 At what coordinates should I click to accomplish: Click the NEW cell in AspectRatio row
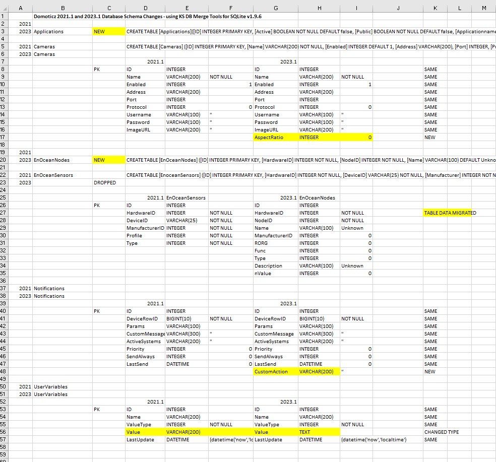tap(436, 137)
